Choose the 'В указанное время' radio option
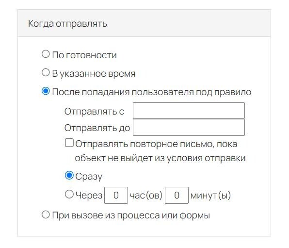This screenshot has height=248, width=289. 46,72
